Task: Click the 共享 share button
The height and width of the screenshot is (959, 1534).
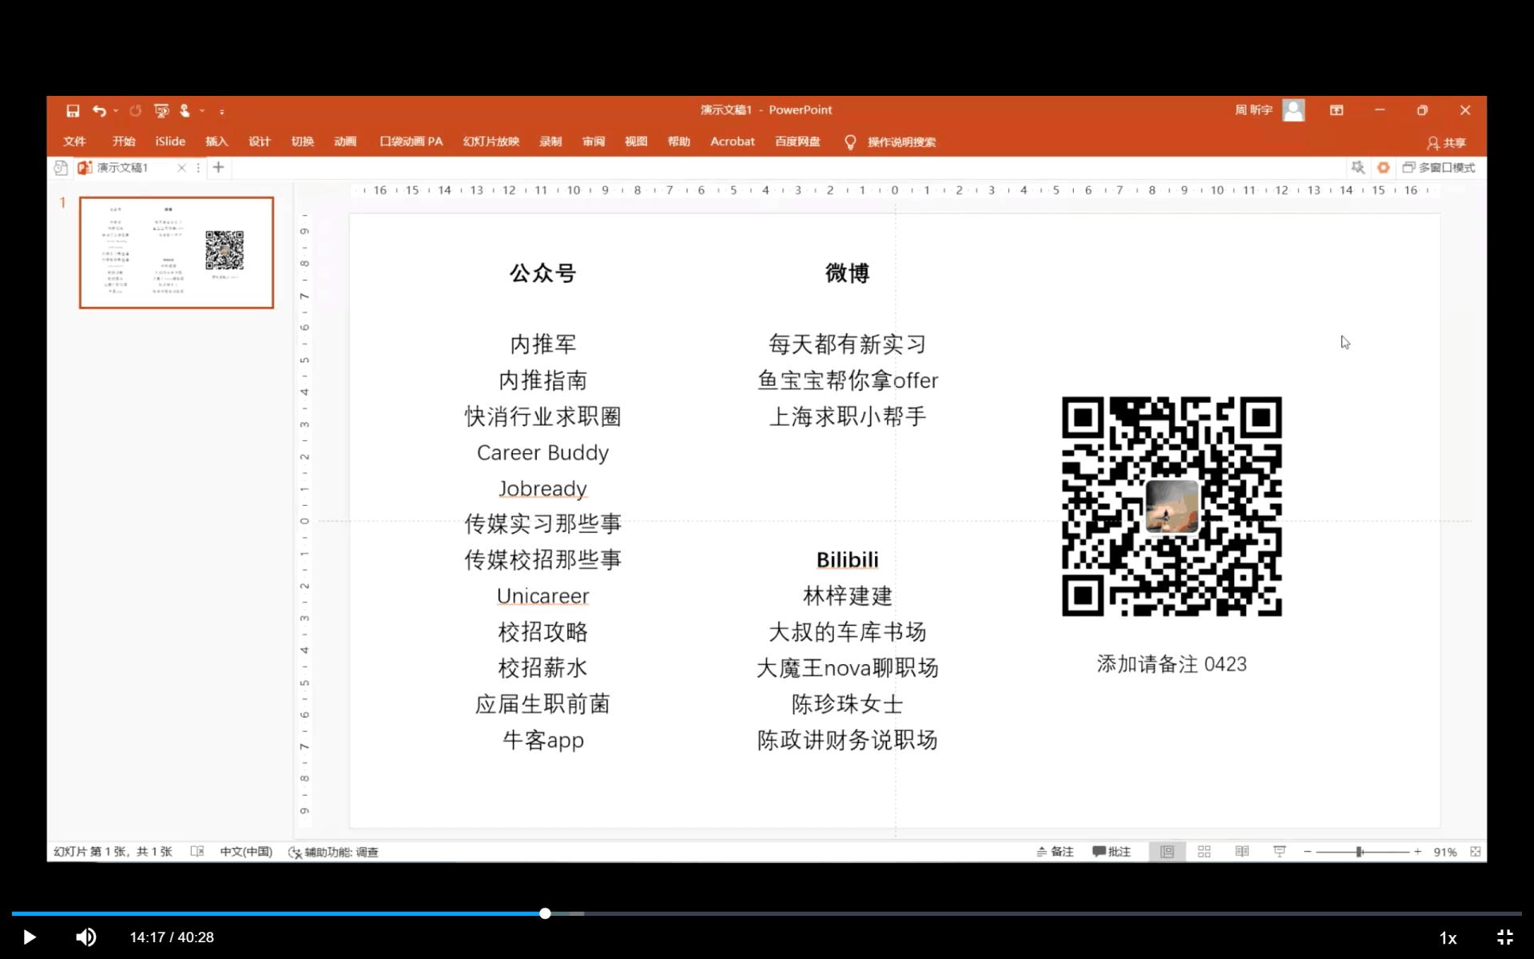Action: (x=1446, y=143)
